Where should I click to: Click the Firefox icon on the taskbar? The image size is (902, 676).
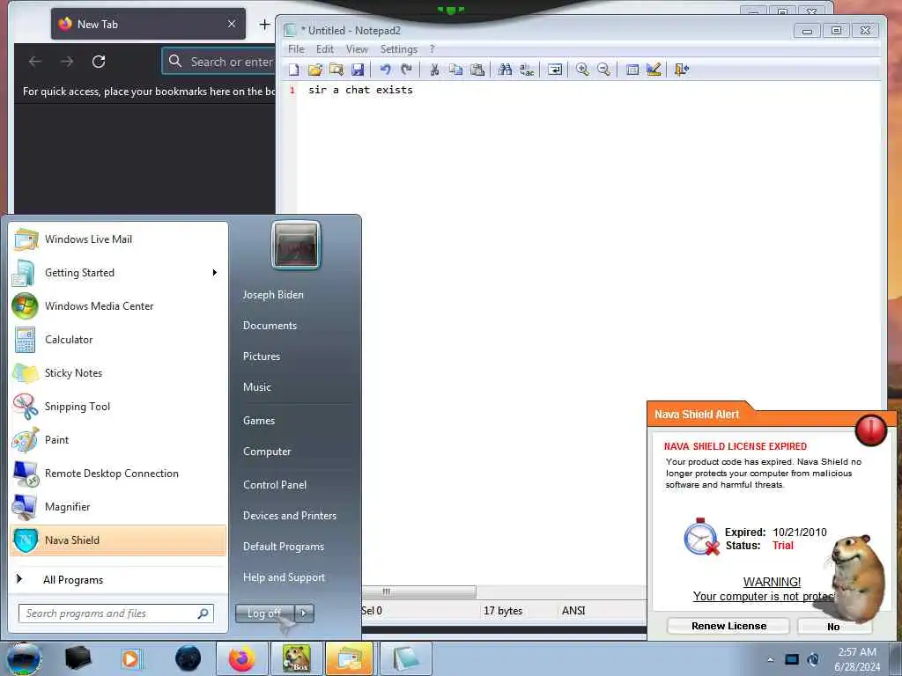(241, 658)
